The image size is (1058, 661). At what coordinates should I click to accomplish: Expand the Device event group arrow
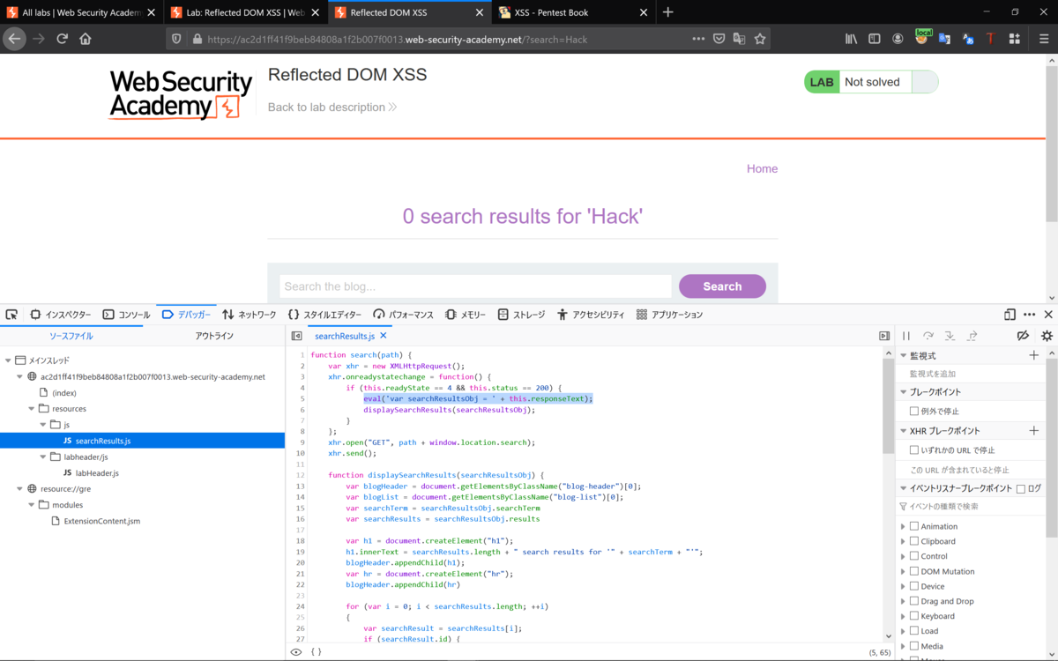(x=903, y=586)
